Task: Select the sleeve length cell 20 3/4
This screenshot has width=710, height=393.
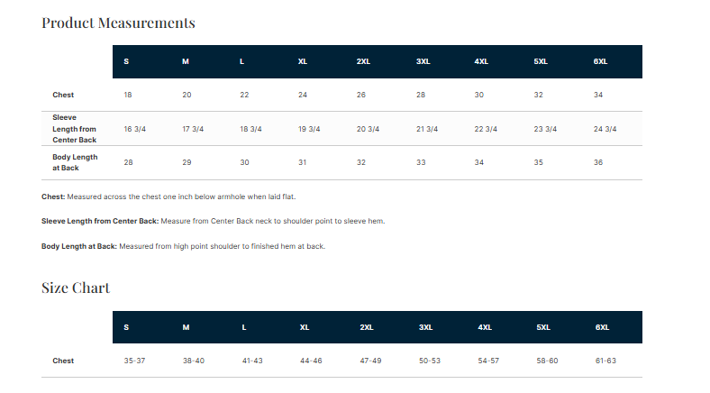Action: click(366, 129)
